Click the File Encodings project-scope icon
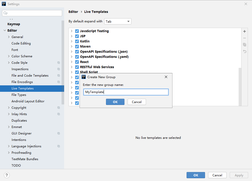252x181 pixels. (x=59, y=82)
